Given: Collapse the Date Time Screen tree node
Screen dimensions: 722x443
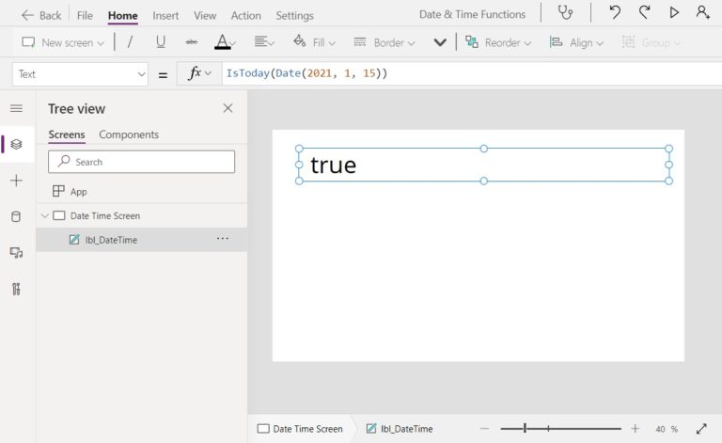Looking at the screenshot, I should [x=44, y=216].
